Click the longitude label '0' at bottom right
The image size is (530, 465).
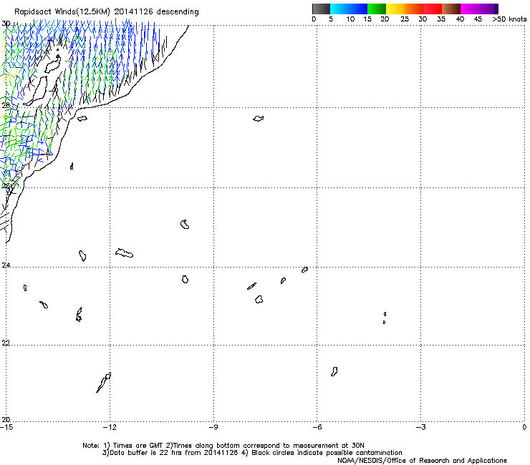[524, 427]
